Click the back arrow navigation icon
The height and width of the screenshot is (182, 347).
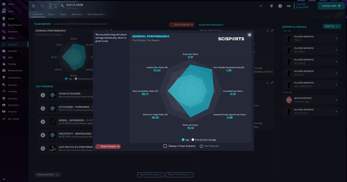point(34,6)
